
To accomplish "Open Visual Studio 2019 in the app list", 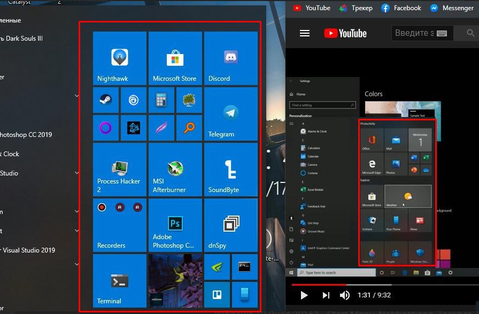I will [27, 250].
